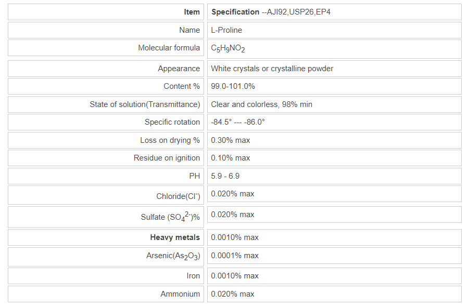Image resolution: width=469 pixels, height=307 pixels.
Task: Click the Molecular formula label
Action: (x=169, y=48)
